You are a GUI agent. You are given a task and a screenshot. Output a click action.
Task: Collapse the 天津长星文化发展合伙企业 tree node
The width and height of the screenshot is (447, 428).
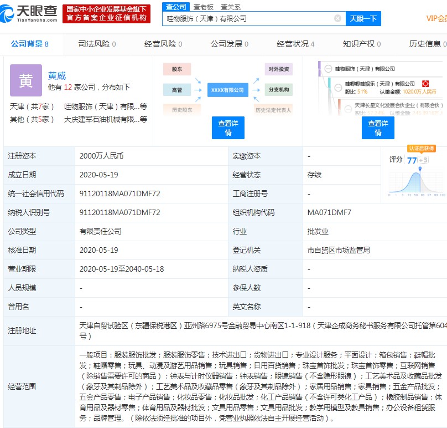pyautogui.click(x=348, y=109)
